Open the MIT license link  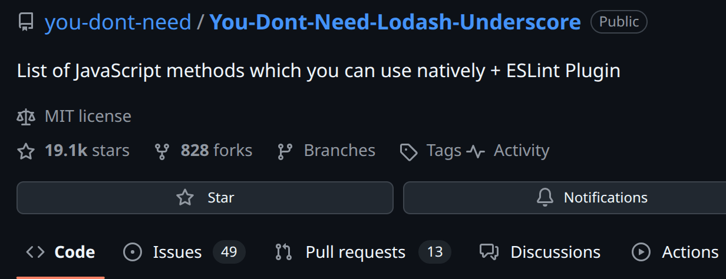88,116
